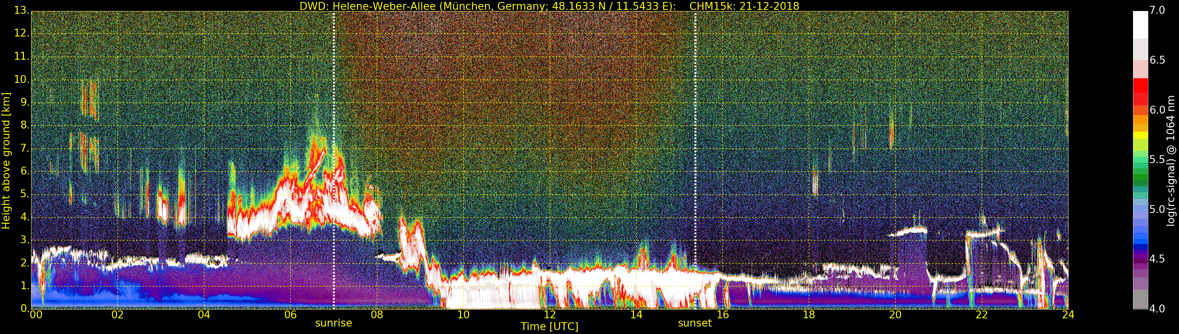
Task: Click the colorbar tick label '7.0'
Action: (x=1157, y=10)
